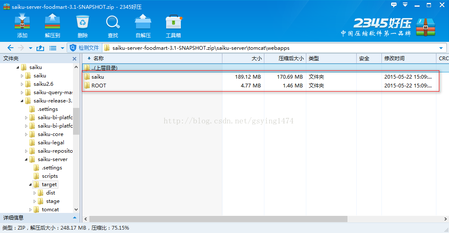Expand the saiku-core tree node
Image resolution: width=449 pixels, height=233 pixels.
[x=26, y=134]
